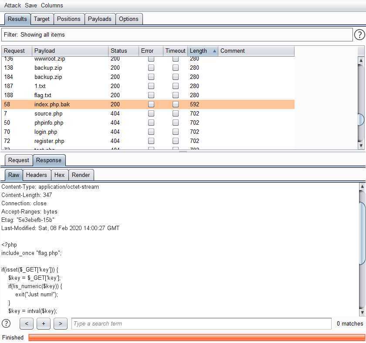Open the Columns menu
Image resolution: width=366 pixels, height=343 pixels.
click(x=52, y=6)
